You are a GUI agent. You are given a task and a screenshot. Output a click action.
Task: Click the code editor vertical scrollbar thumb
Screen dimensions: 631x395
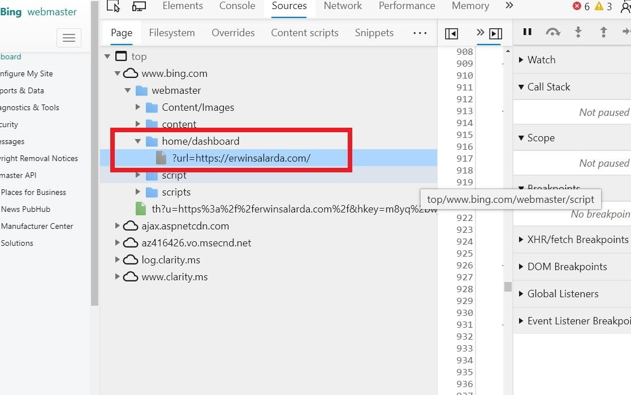pyautogui.click(x=508, y=287)
